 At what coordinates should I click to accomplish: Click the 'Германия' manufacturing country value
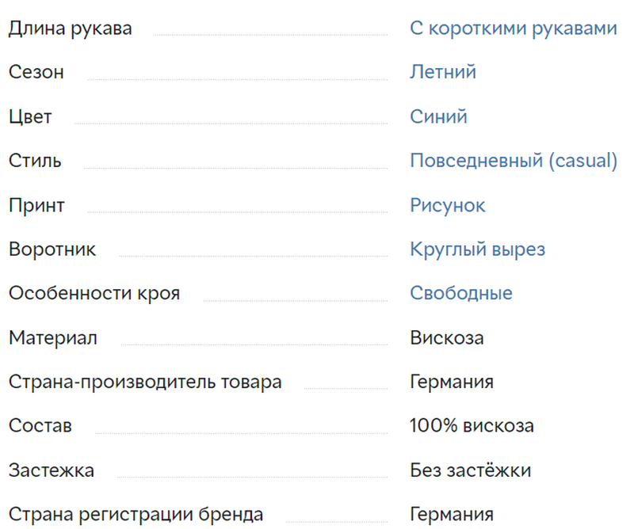(452, 382)
